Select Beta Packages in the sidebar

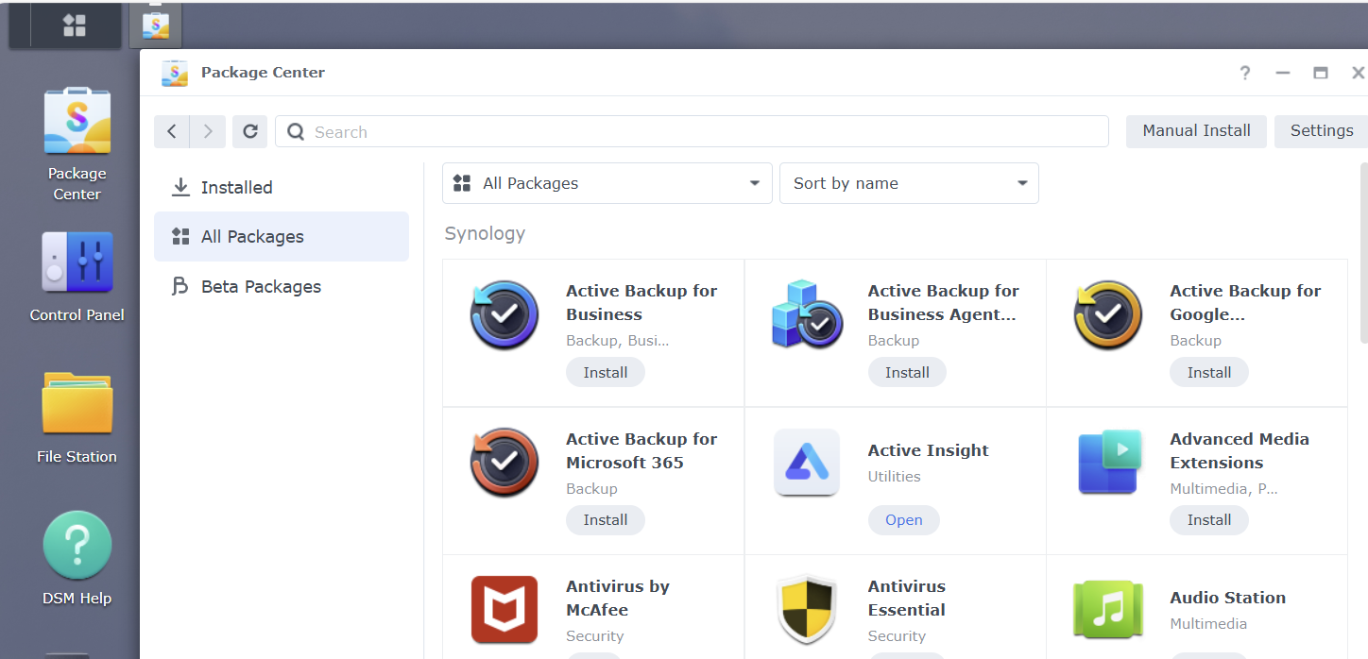click(282, 287)
